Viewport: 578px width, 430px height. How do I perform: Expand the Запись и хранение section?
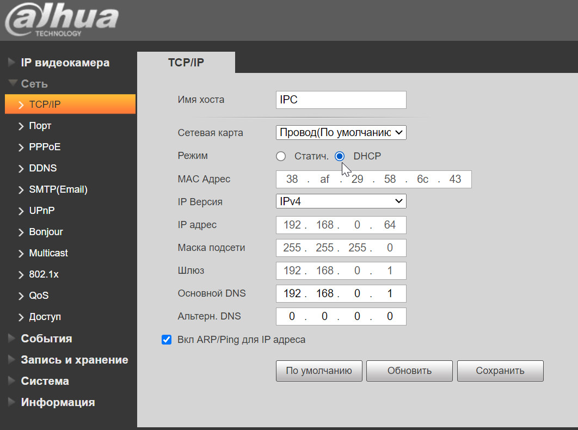pyautogui.click(x=74, y=360)
